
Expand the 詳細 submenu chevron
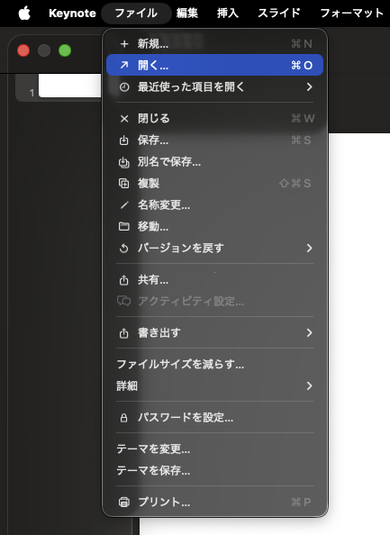pos(309,385)
